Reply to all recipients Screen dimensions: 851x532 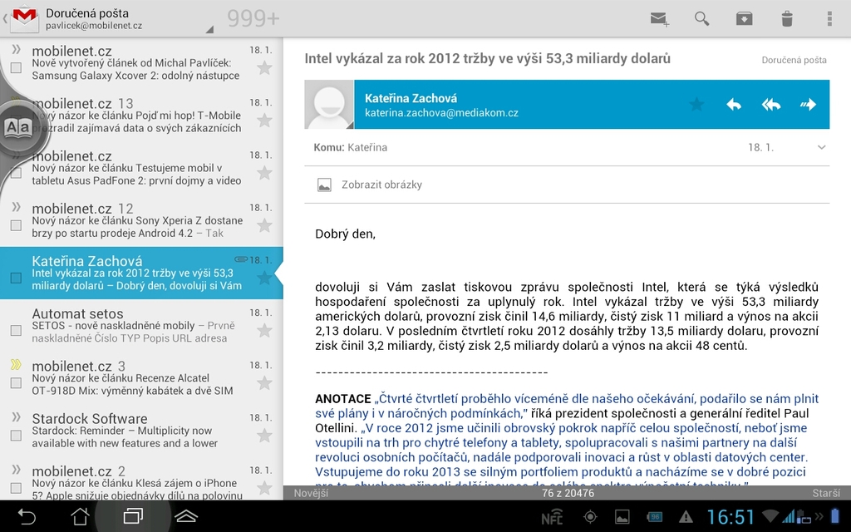[770, 104]
